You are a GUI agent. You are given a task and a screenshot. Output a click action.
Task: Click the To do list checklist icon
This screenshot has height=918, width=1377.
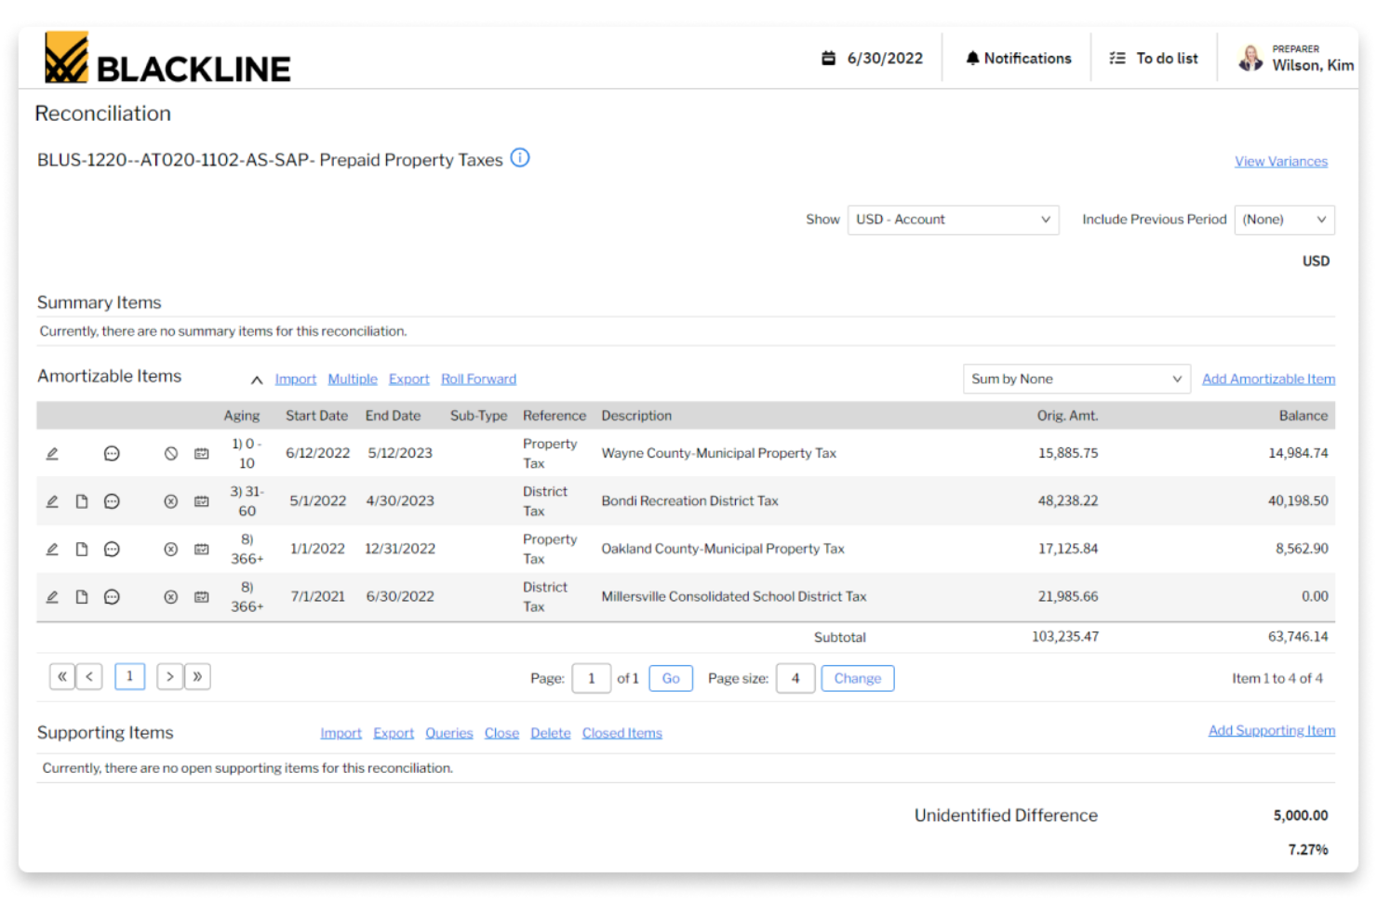pos(1117,58)
